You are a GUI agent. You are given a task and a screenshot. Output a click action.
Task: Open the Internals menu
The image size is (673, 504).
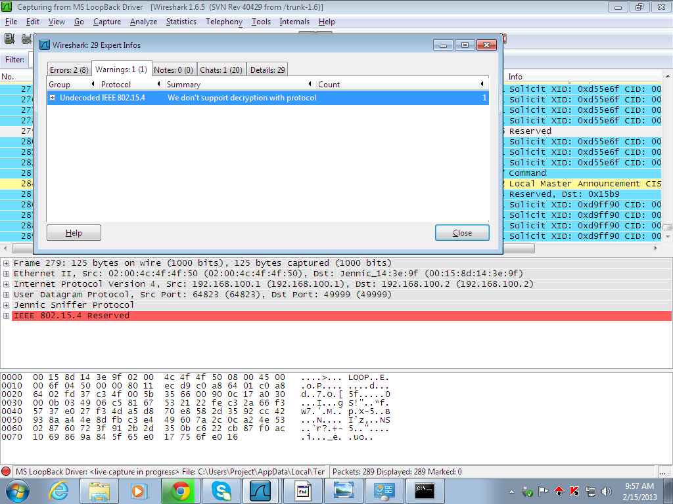(294, 22)
